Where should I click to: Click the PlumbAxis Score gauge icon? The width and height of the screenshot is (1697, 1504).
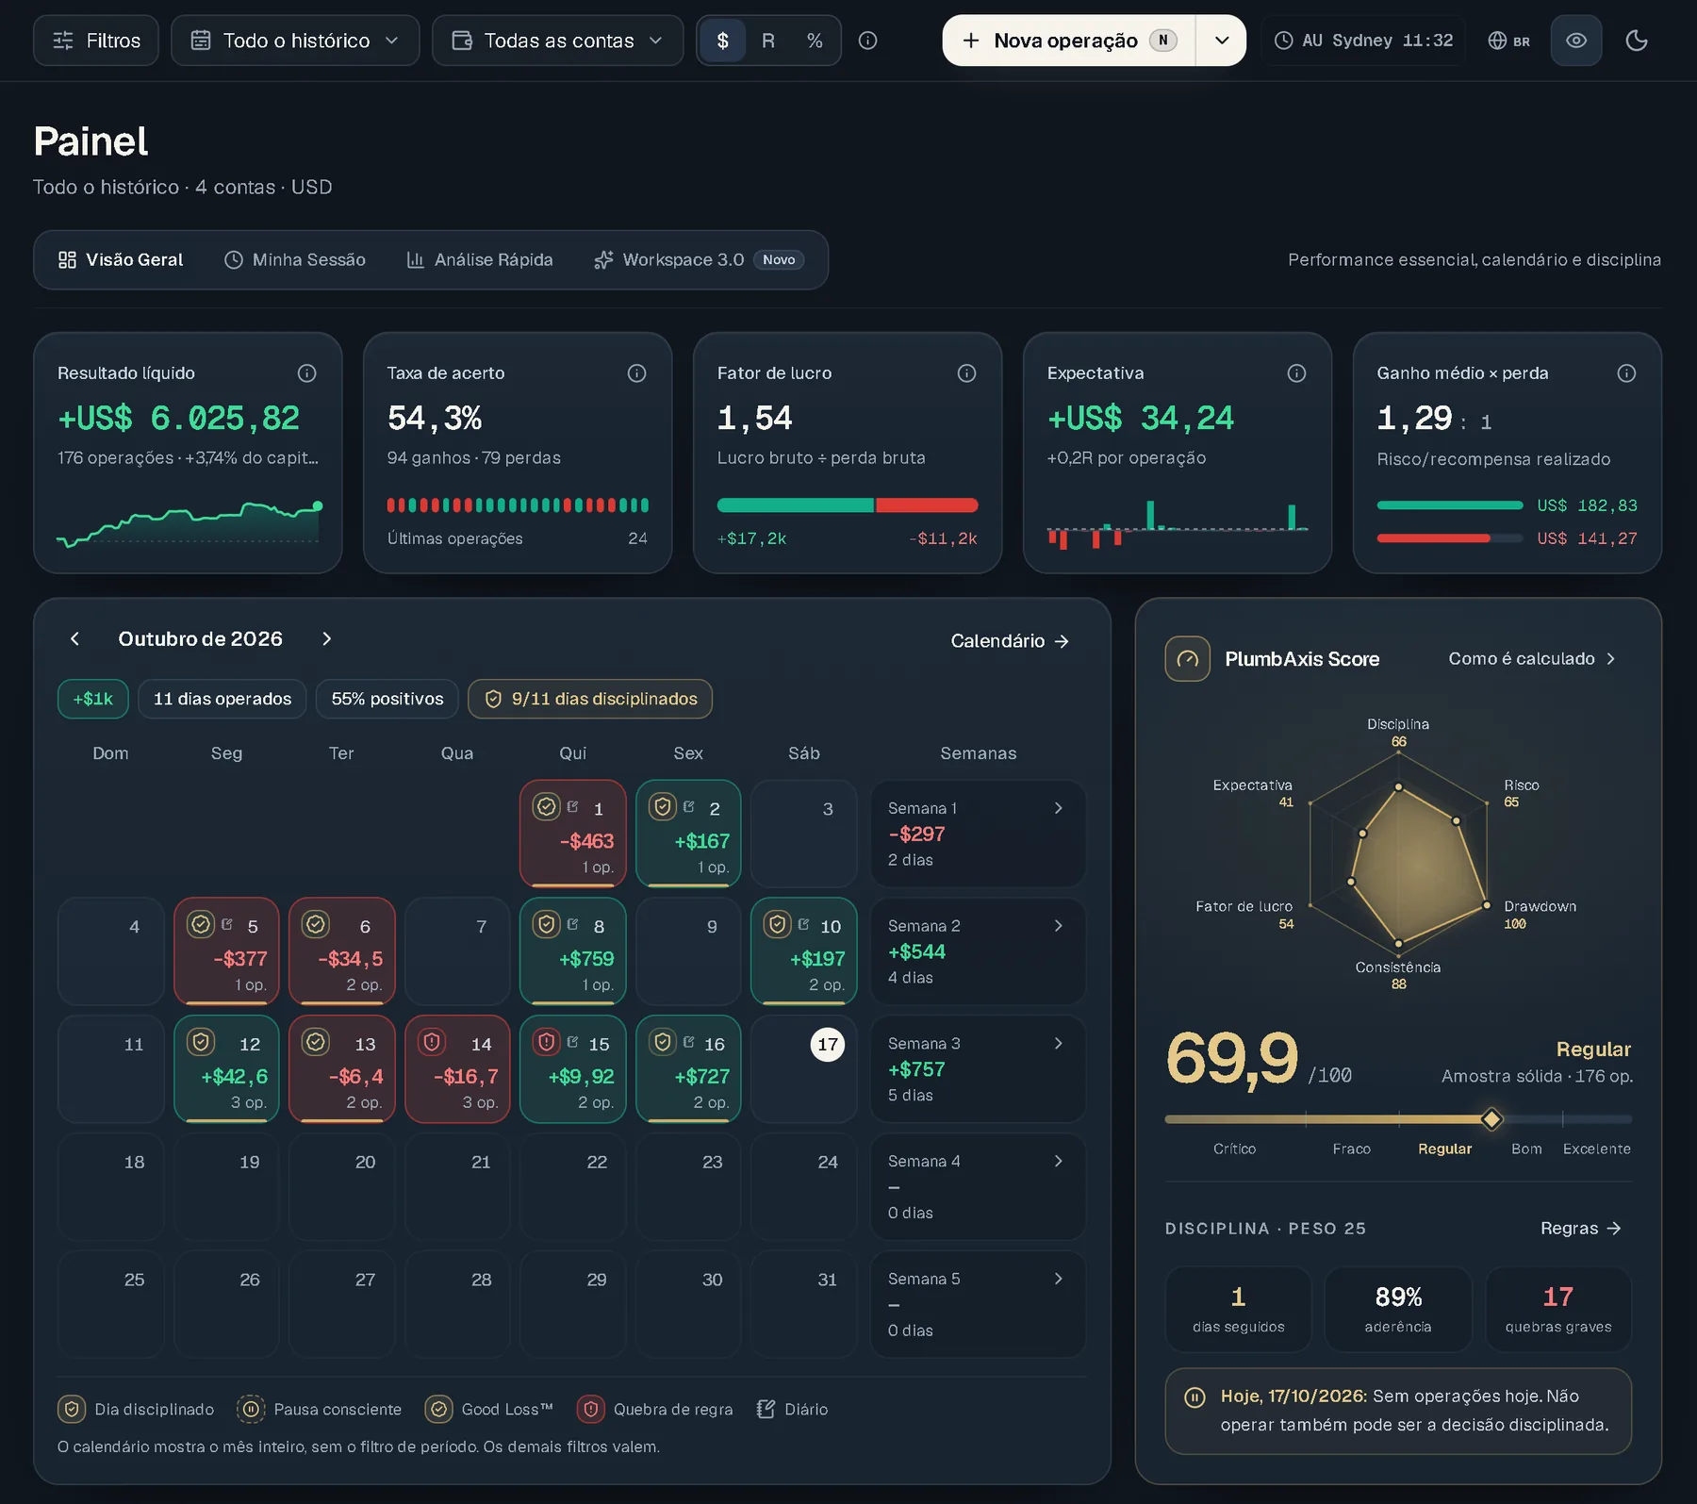1188,659
